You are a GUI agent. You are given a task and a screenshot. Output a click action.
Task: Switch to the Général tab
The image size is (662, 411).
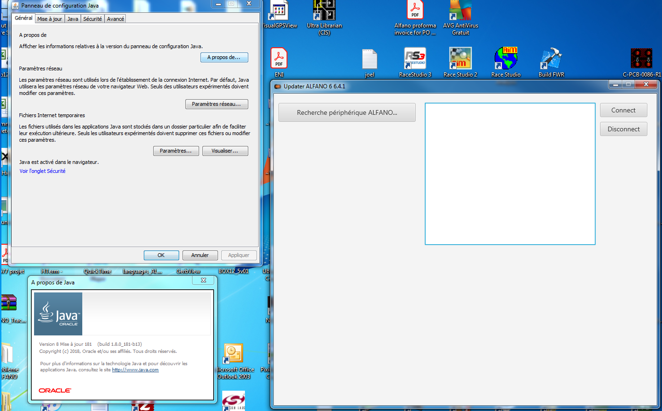24,18
